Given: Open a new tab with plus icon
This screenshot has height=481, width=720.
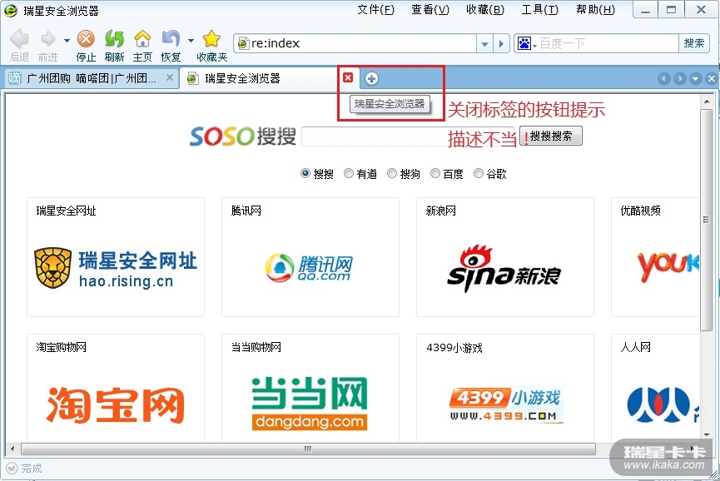Looking at the screenshot, I should click(x=371, y=78).
